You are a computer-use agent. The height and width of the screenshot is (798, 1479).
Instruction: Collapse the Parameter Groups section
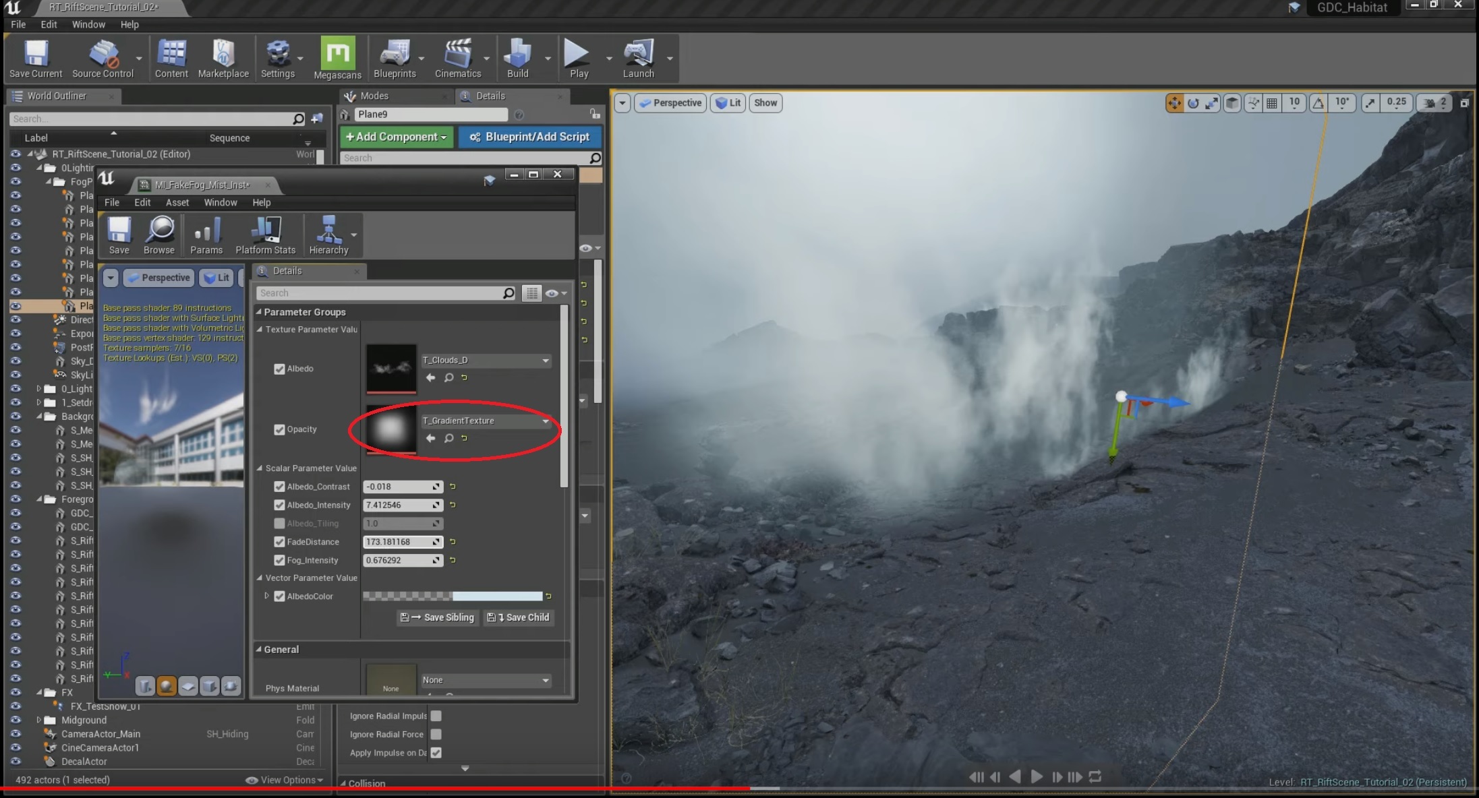tap(259, 312)
